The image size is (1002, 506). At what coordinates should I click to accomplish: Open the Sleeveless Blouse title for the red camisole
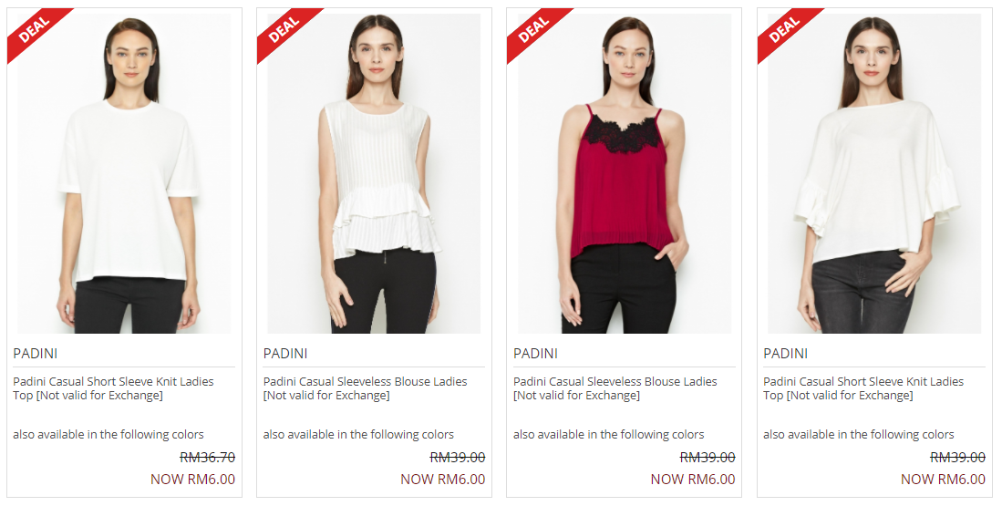[615, 388]
